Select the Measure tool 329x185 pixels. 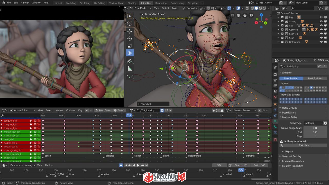coord(130,69)
